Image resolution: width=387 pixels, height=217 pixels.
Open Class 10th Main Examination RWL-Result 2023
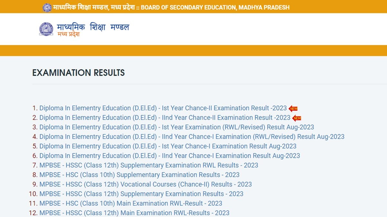coord(131,203)
